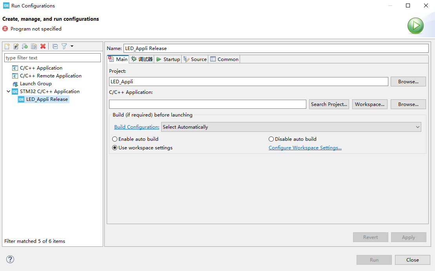This screenshot has height=271, width=435.
Task: Open the Build Configuration link
Action: (137, 127)
